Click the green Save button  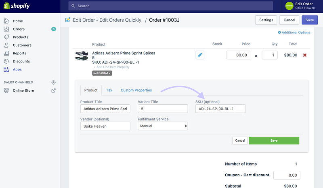click(x=274, y=140)
